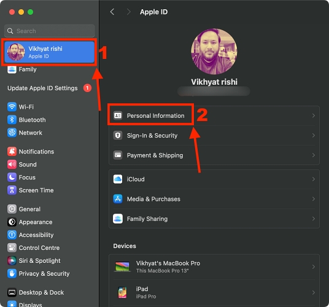Click the Desktop & Dock icon
329x307 pixels.
coord(12,292)
